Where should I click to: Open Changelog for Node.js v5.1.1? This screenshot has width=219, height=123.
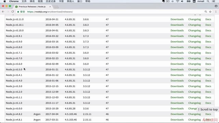[194, 97]
